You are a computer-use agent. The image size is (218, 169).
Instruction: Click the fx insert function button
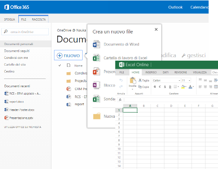(120, 99)
